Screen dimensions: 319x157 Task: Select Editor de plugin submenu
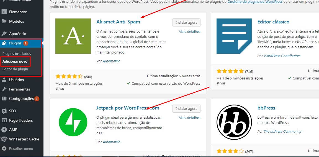click(x=15, y=69)
